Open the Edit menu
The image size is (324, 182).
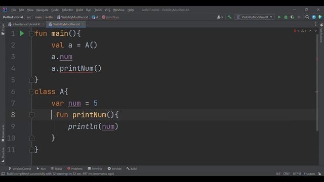click(21, 10)
